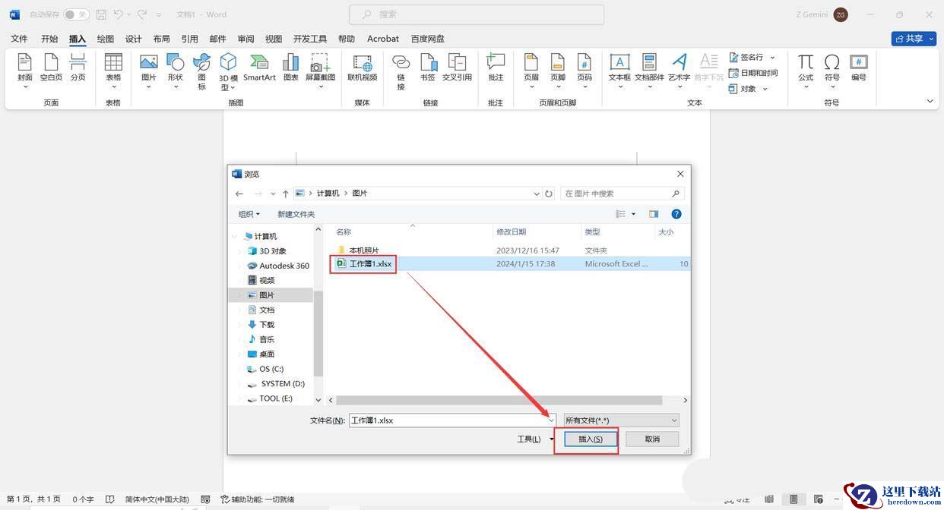Insert an equation with 公式
The height and width of the screenshot is (510, 944).
coord(806,71)
